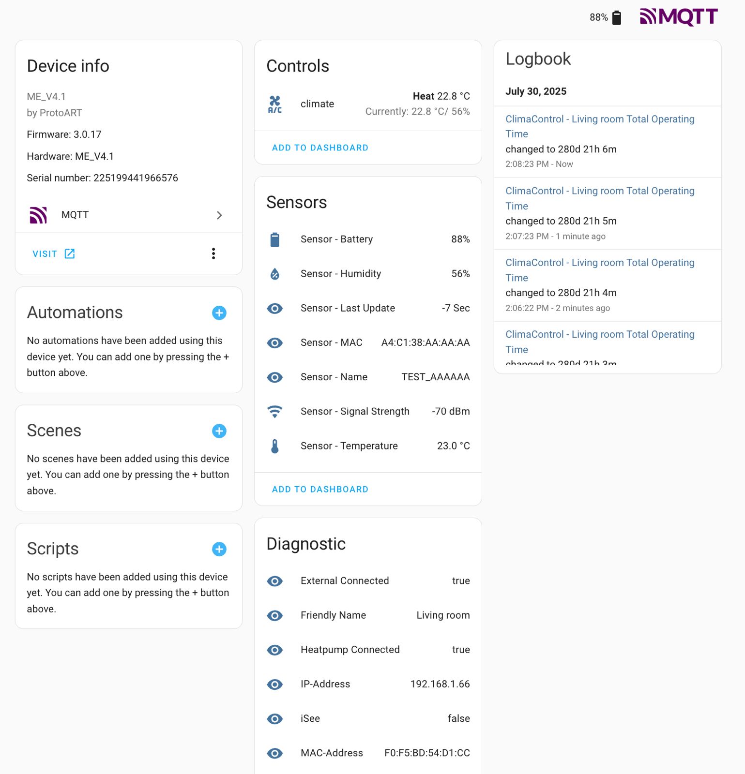Add a new scene with plus icon
The width and height of the screenshot is (745, 774).
coord(219,431)
